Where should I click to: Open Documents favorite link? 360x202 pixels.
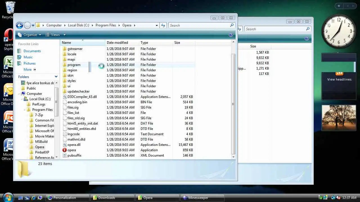[32, 51]
